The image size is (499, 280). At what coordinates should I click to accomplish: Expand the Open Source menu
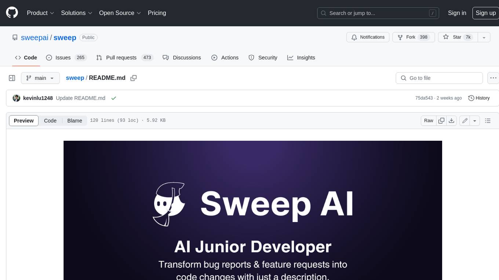pos(120,13)
